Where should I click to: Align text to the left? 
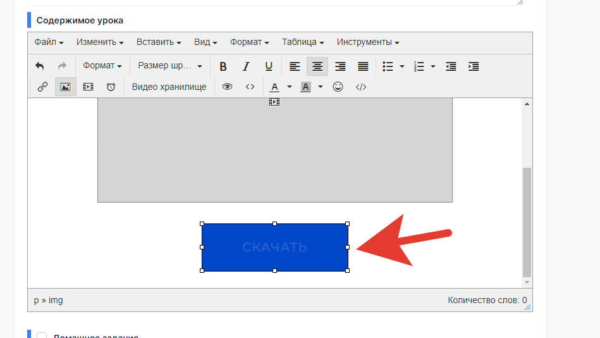pyautogui.click(x=295, y=66)
